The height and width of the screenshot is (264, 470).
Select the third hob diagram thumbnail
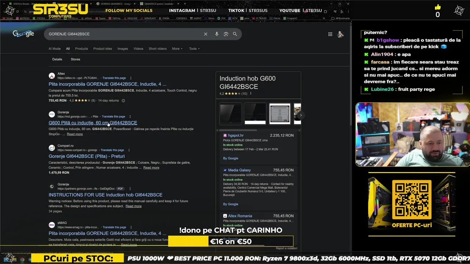point(280,114)
